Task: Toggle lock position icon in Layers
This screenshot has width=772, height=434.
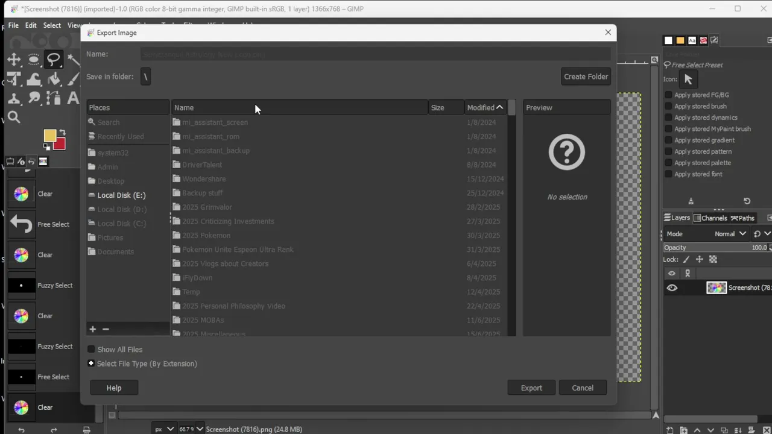Action: (699, 259)
